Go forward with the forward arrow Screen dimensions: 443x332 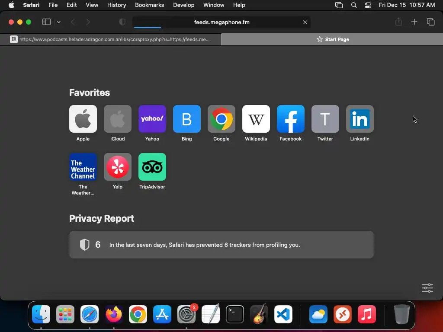pyautogui.click(x=88, y=22)
